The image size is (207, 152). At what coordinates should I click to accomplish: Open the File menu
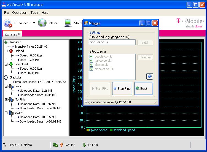click(x=6, y=12)
